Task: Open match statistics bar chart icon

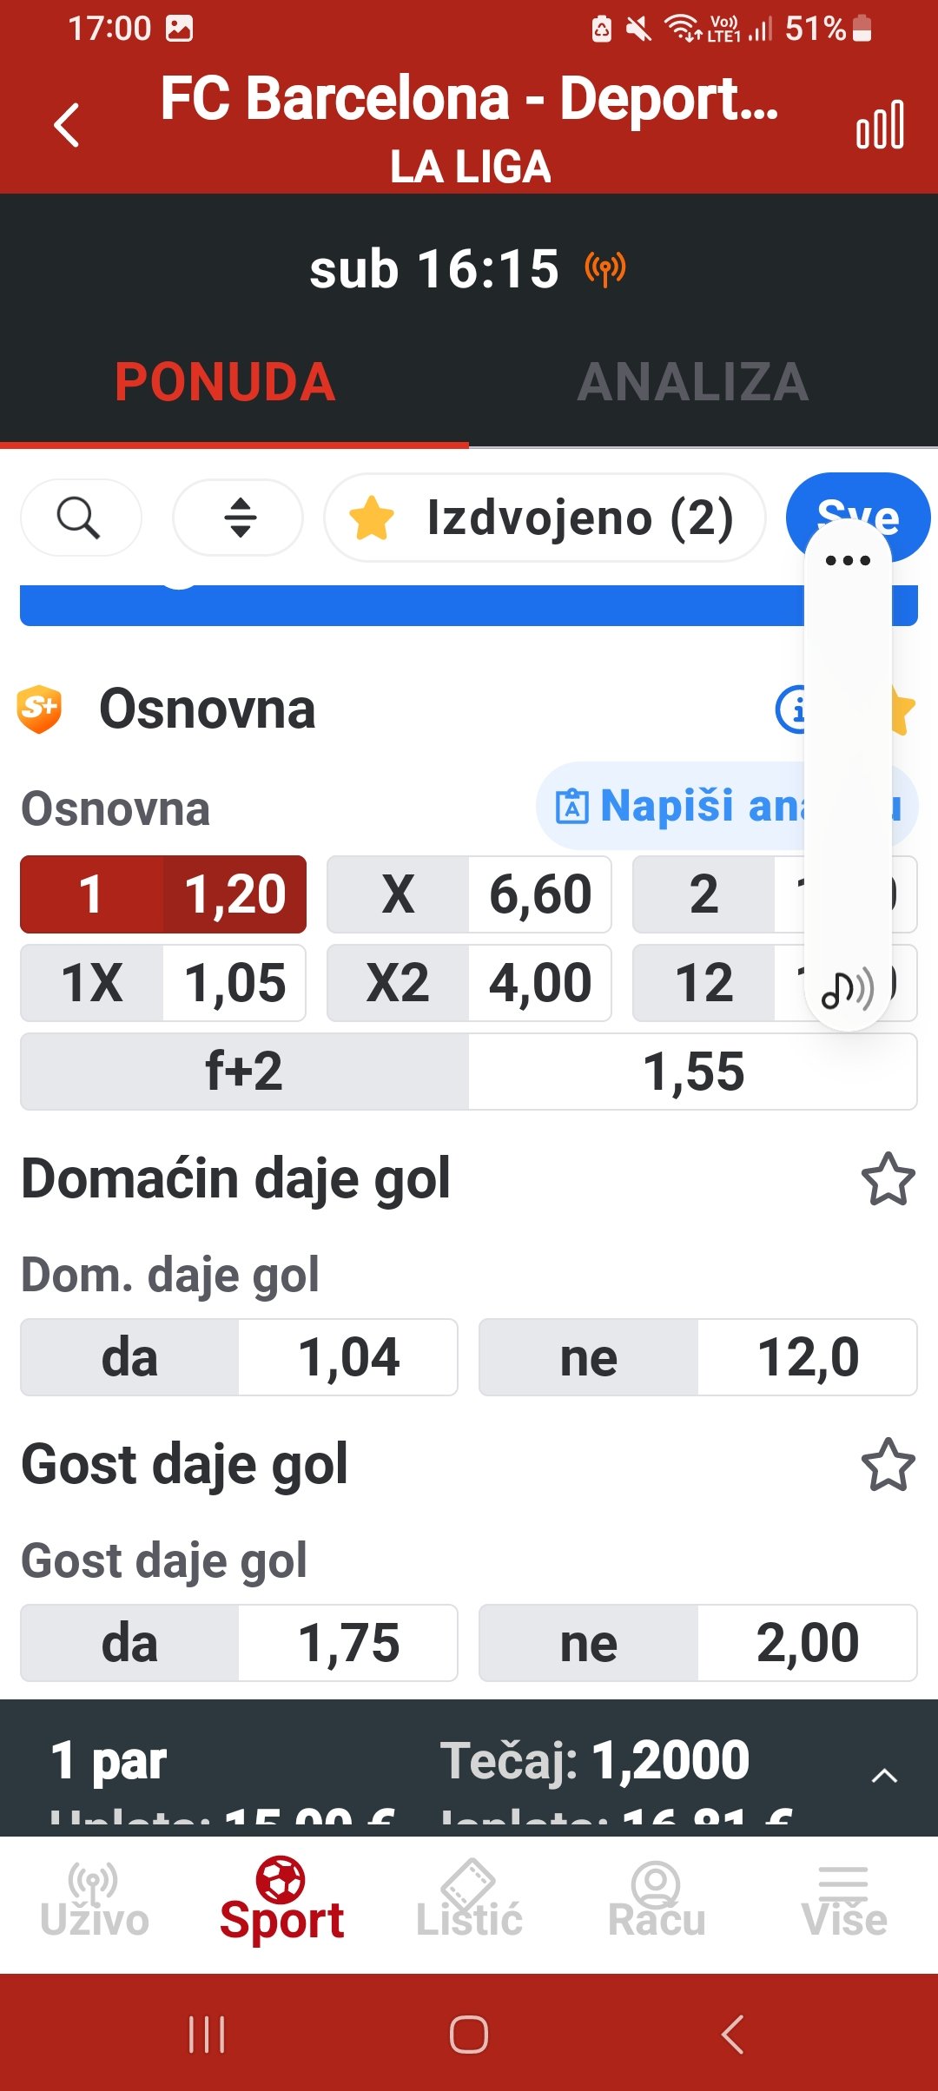Action: 880,125
